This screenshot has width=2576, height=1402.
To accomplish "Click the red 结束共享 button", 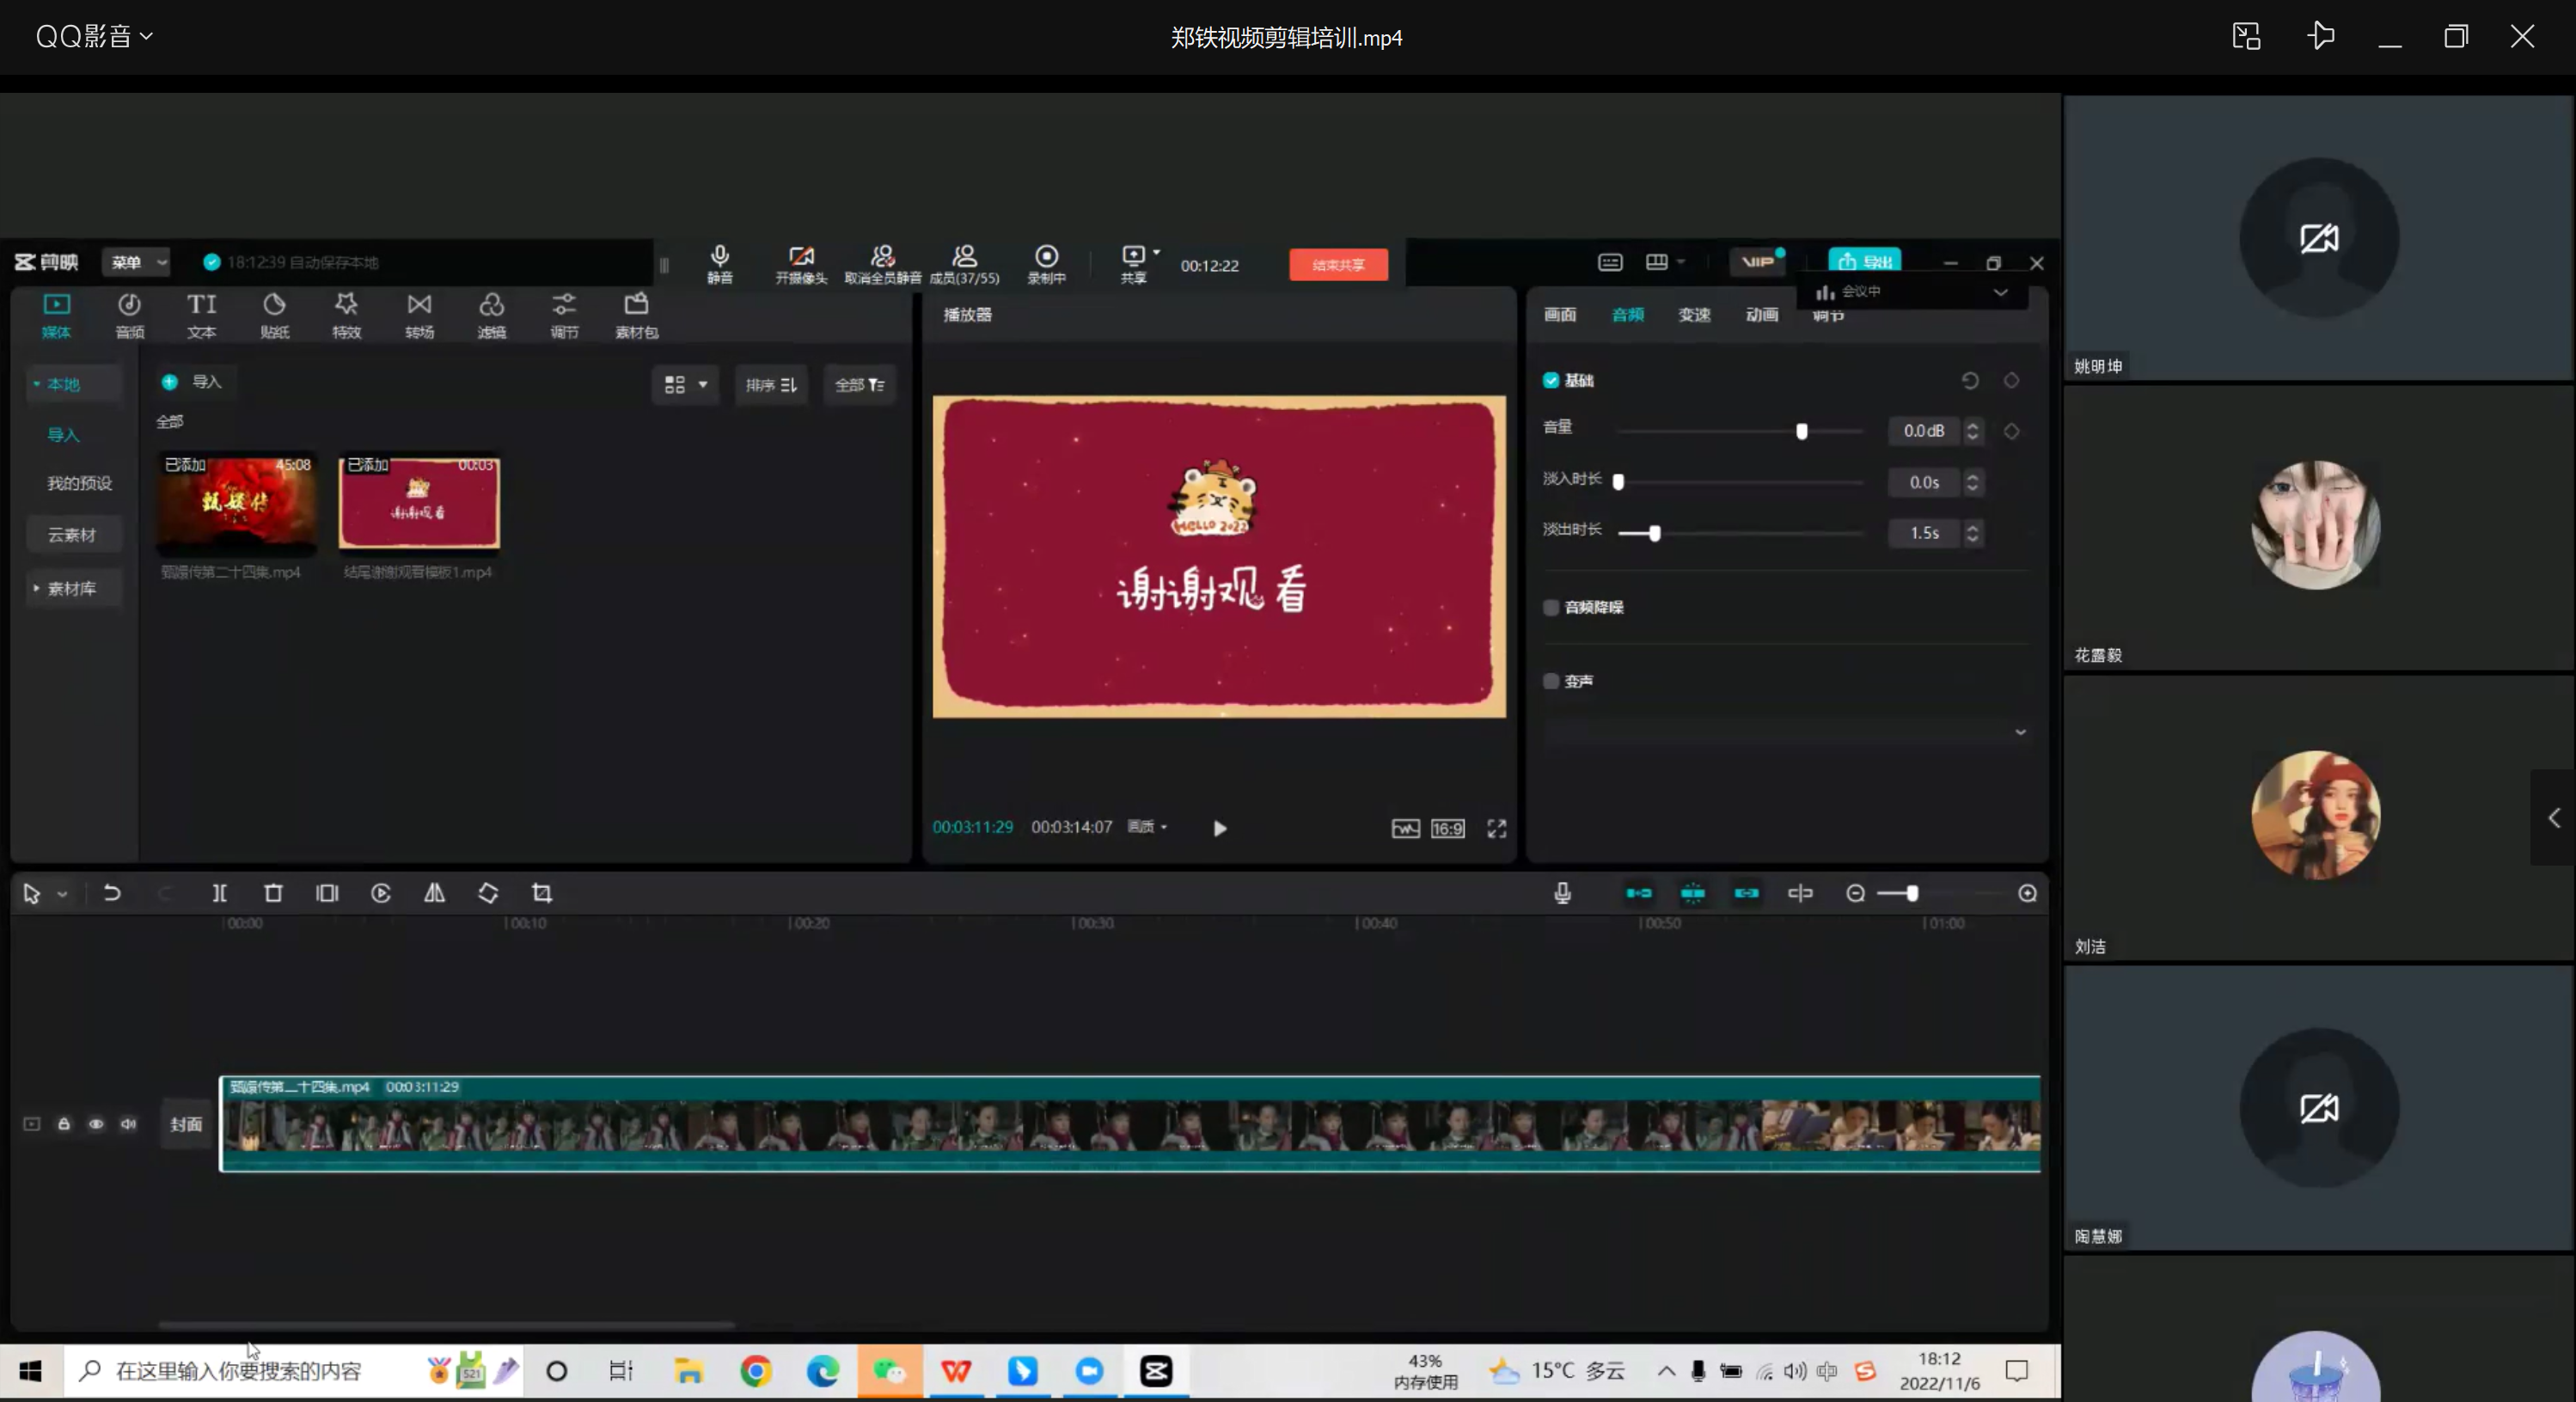I will click(1338, 265).
